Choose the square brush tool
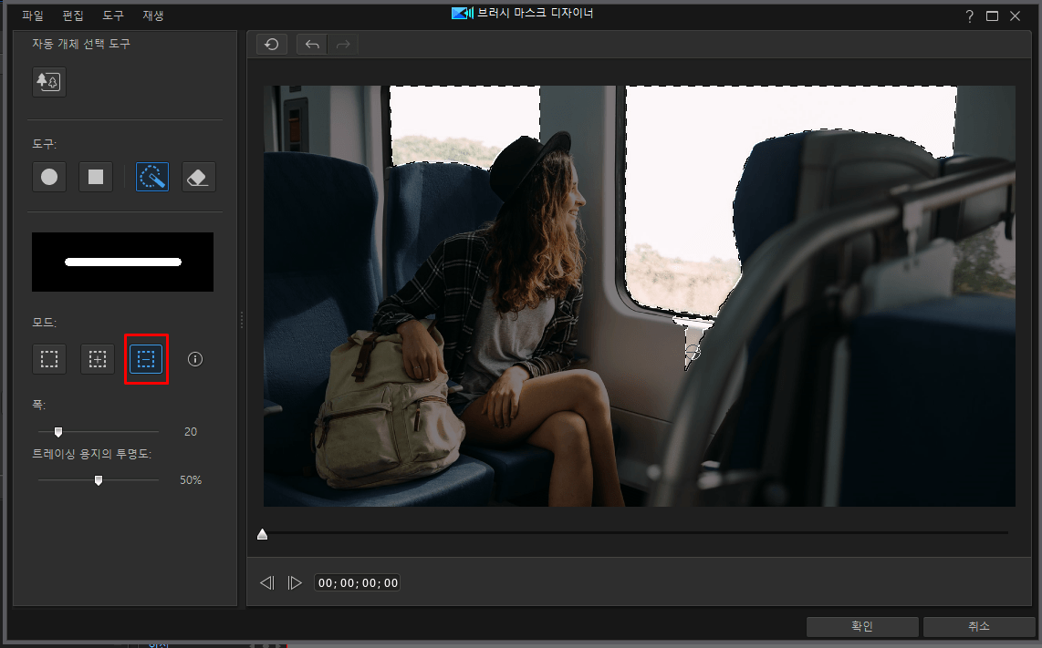The height and width of the screenshot is (648, 1042). (96, 177)
